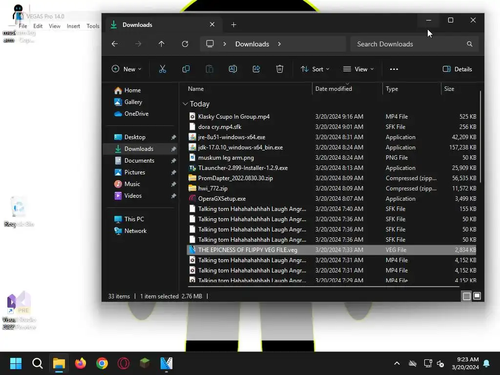
Task: Select OperaGXSetup.exe file
Action: tap(332, 199)
